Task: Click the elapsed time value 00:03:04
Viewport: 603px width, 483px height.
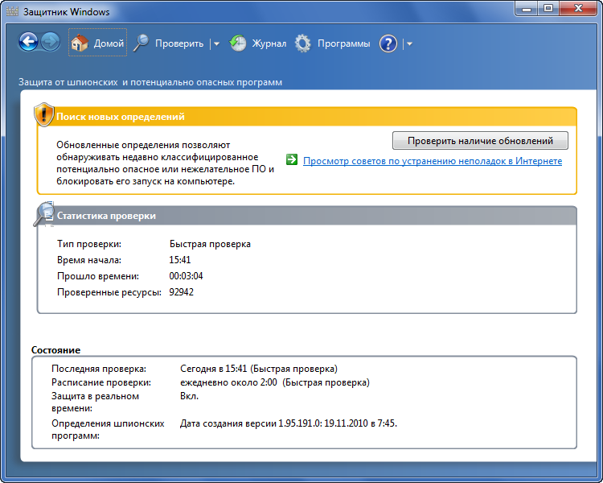Action: 186,276
